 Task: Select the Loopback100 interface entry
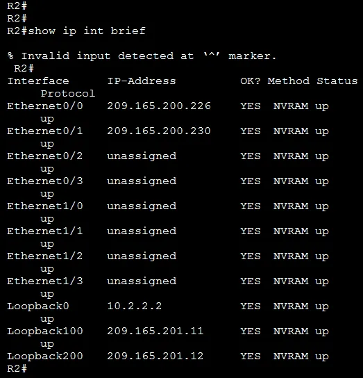[45, 331]
